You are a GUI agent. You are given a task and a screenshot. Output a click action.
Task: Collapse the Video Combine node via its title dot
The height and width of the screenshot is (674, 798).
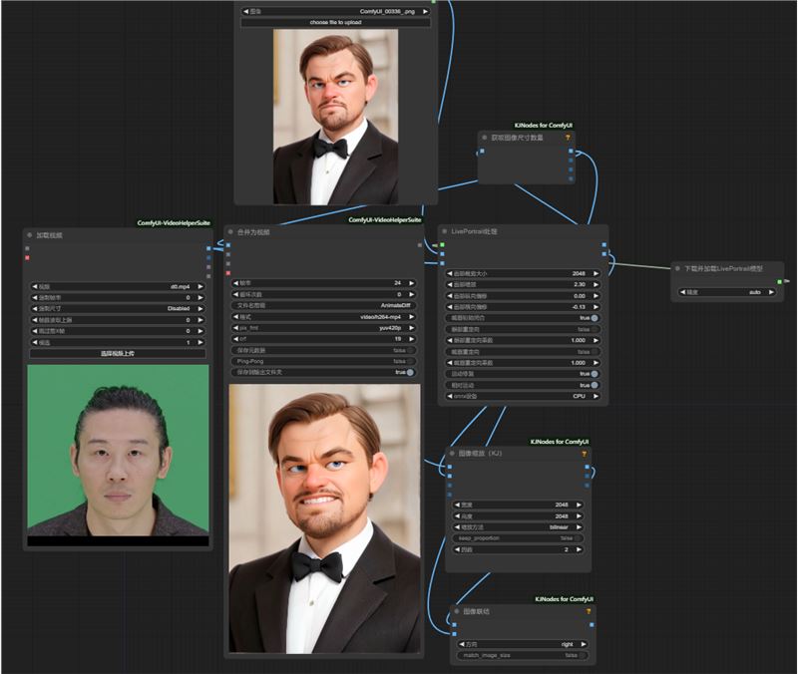pyautogui.click(x=230, y=232)
